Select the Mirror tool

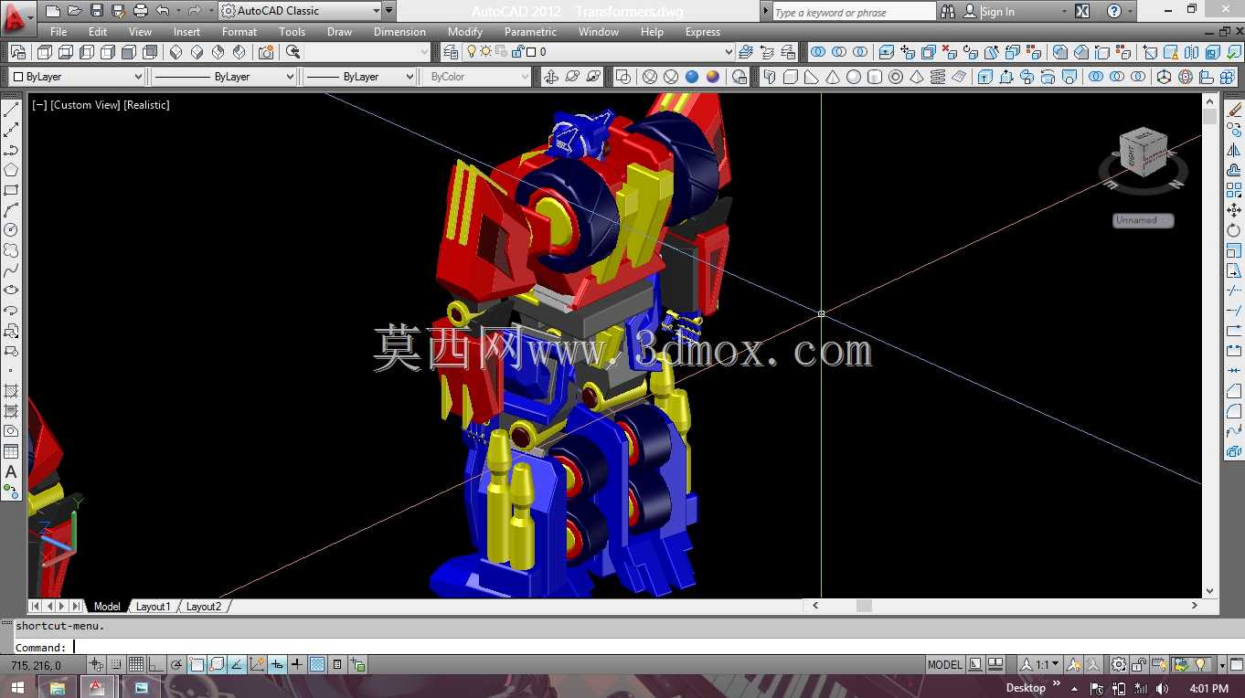pos(1234,150)
